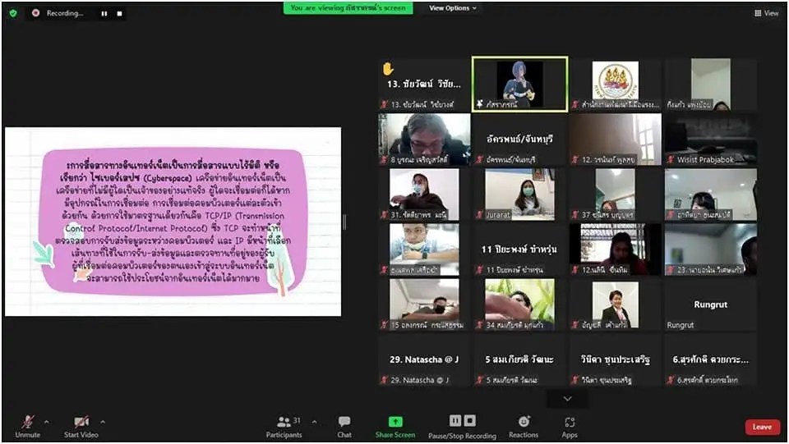The image size is (789, 444).
Task: Click the green Share Screen icon
Action: click(x=395, y=422)
